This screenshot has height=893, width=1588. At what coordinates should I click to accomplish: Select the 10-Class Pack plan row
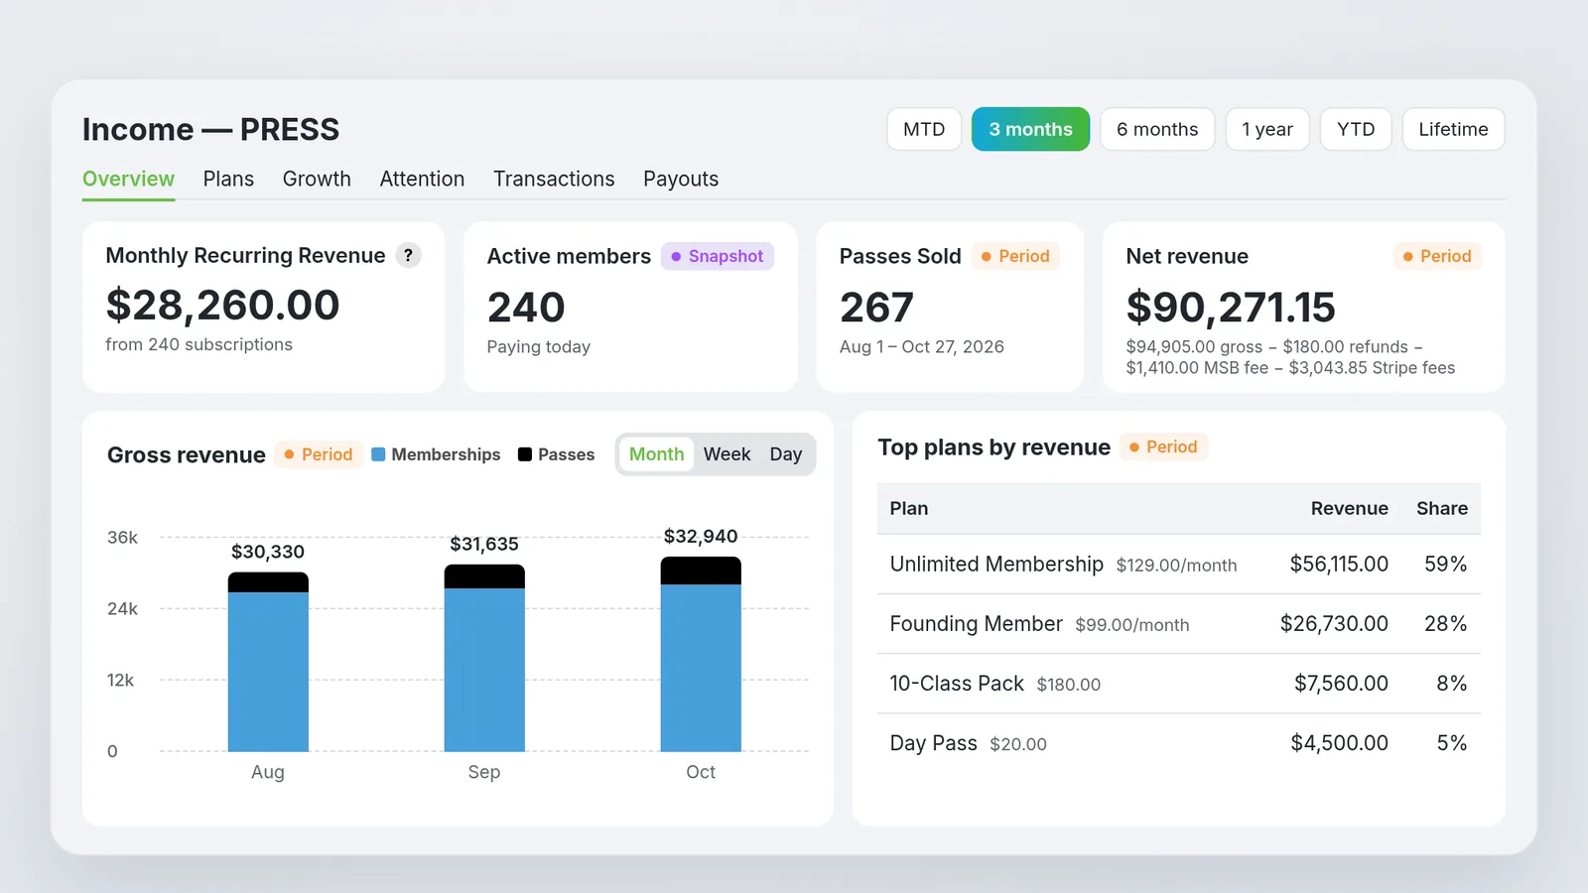coord(1179,684)
